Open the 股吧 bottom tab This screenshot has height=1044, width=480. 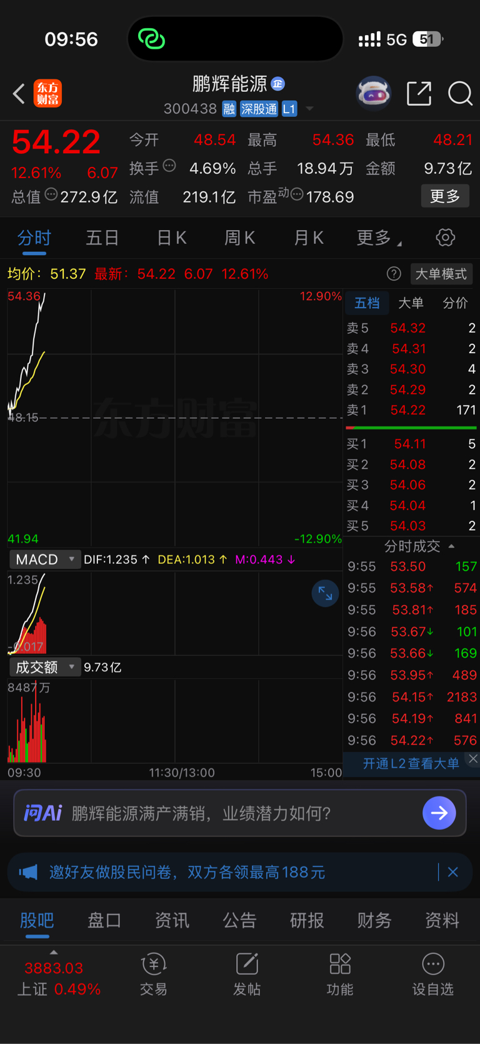pos(37,920)
